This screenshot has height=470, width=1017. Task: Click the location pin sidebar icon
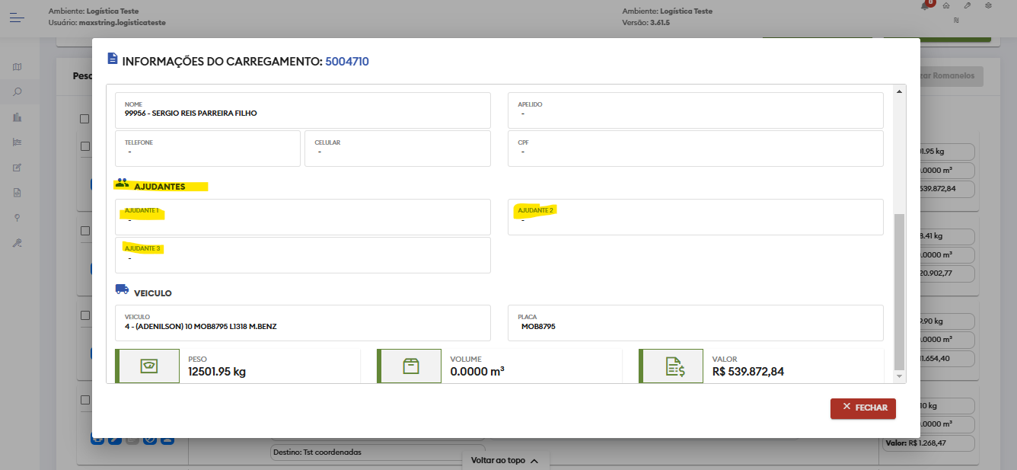click(x=18, y=218)
